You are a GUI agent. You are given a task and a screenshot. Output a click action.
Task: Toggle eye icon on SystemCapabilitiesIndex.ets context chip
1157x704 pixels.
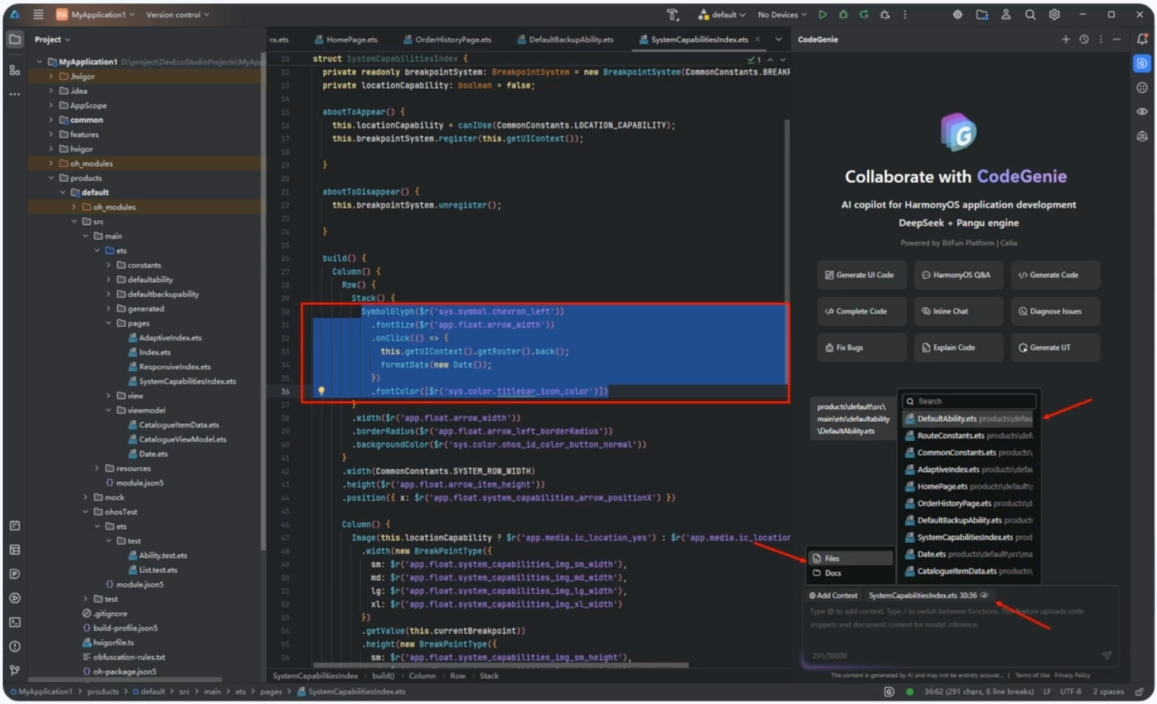[984, 595]
